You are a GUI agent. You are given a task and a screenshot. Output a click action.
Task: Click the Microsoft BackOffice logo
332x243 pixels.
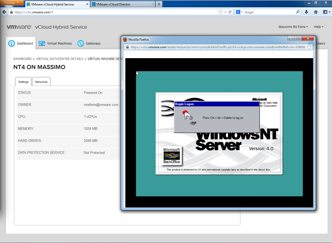tap(172, 156)
